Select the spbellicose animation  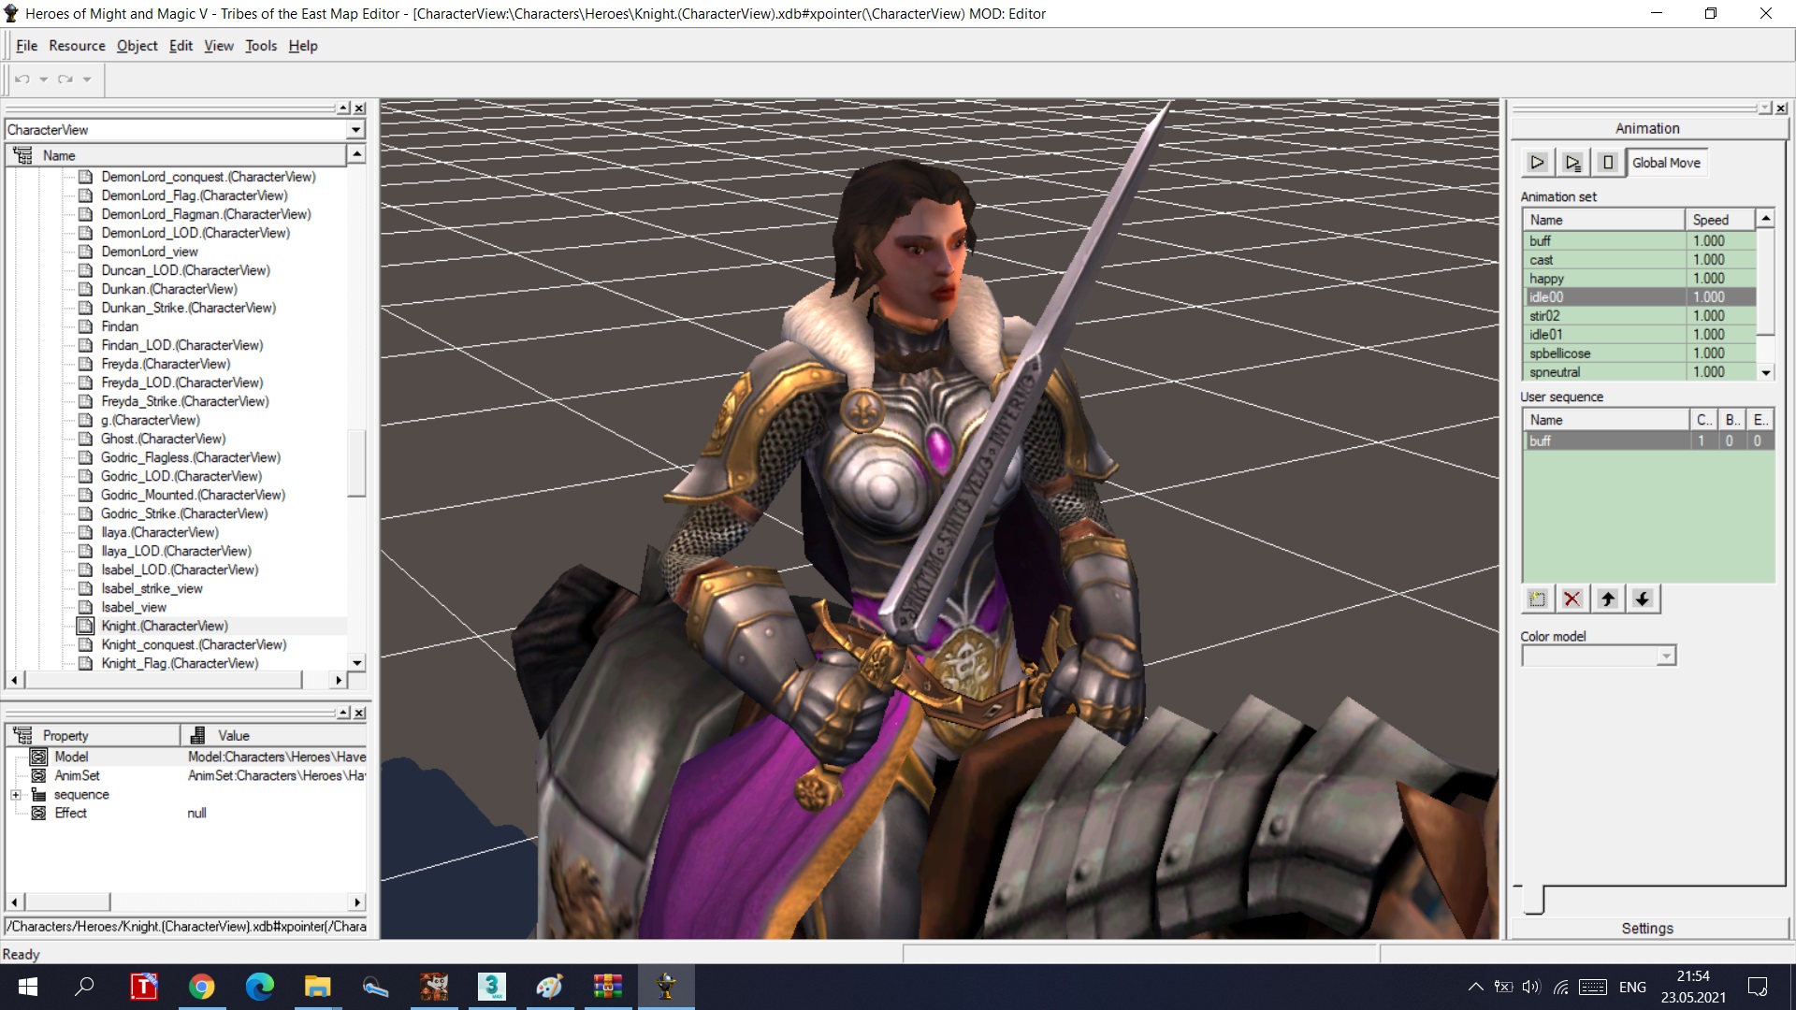[1639, 353]
